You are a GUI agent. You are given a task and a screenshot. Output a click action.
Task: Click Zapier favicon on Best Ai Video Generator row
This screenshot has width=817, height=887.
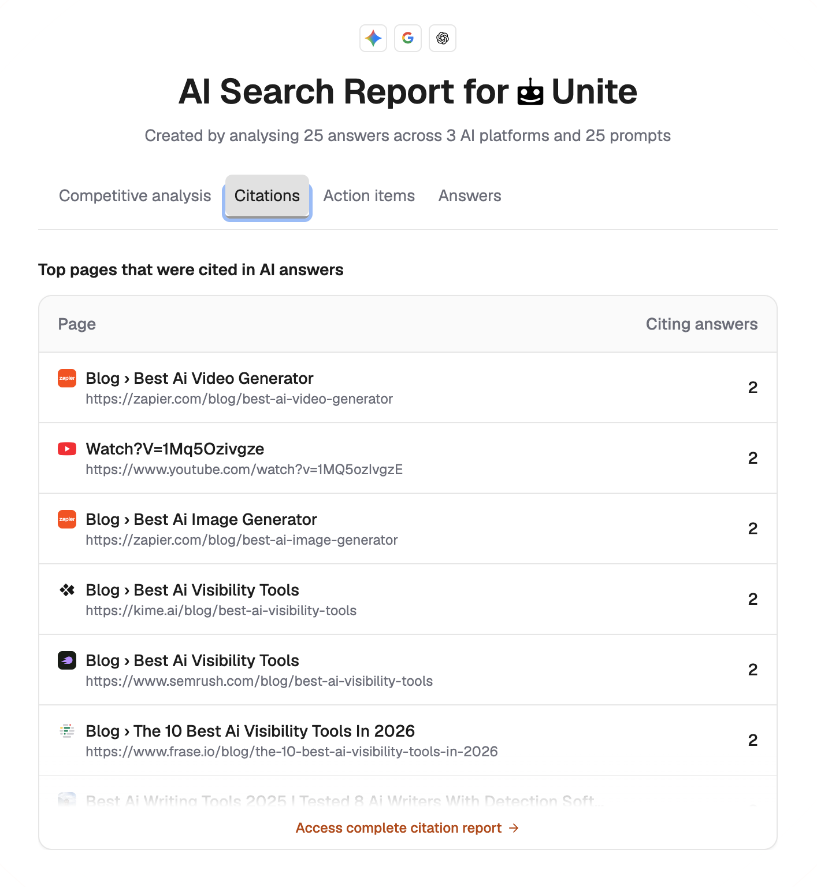67,378
